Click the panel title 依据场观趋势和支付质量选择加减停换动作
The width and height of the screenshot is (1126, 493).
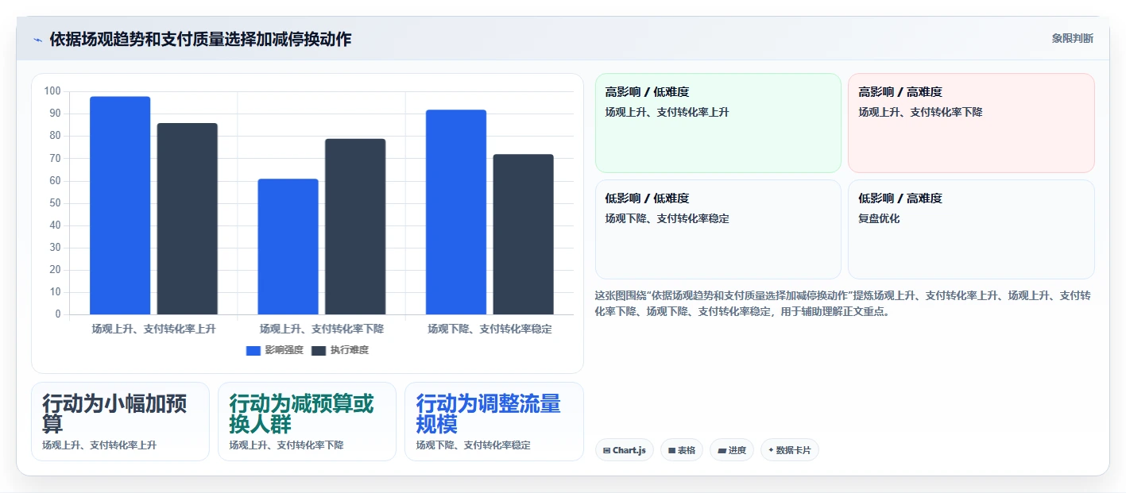(x=200, y=40)
